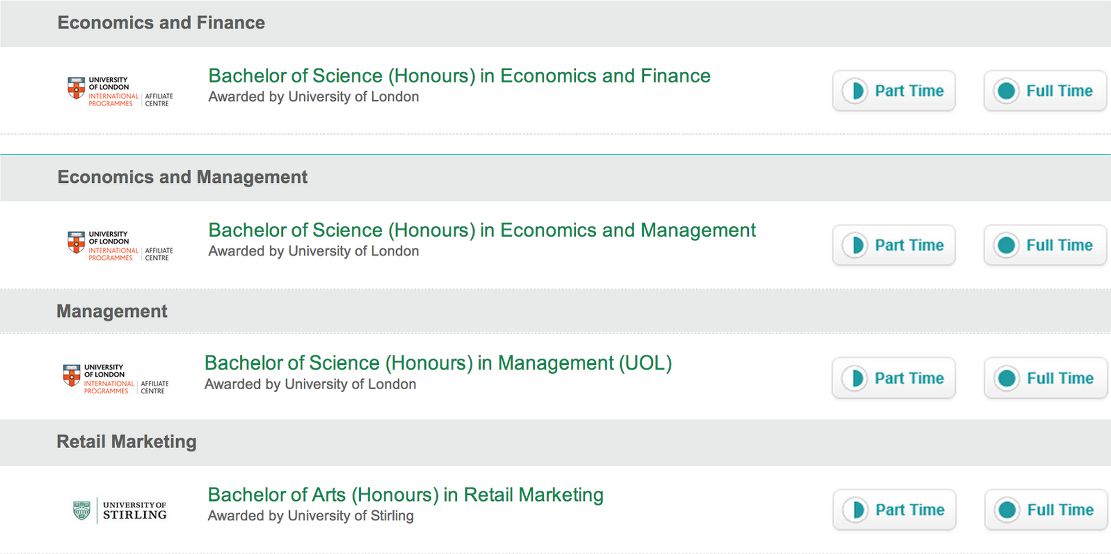This screenshot has height=554, width=1111.
Task: Click the University of Stirling logo
Action: (120, 511)
